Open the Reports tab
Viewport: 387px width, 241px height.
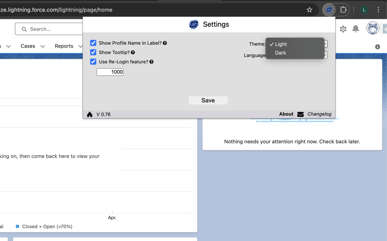coord(64,46)
